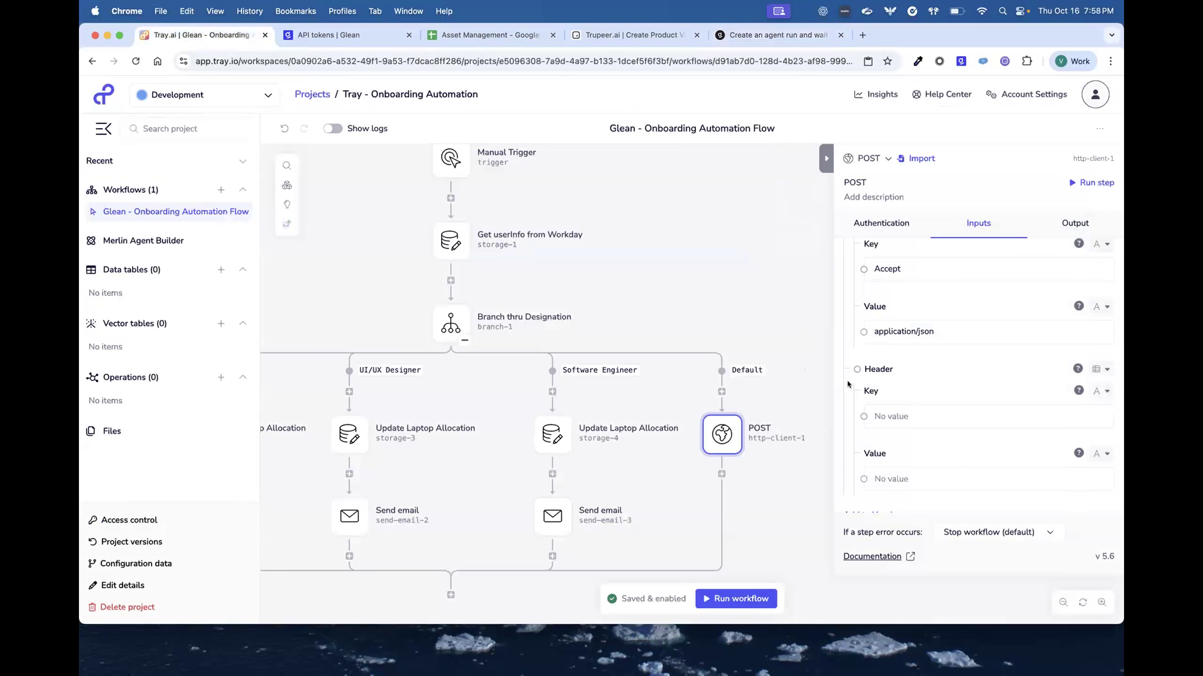Select the Branch thru Designation node
The height and width of the screenshot is (676, 1203).
tap(451, 323)
